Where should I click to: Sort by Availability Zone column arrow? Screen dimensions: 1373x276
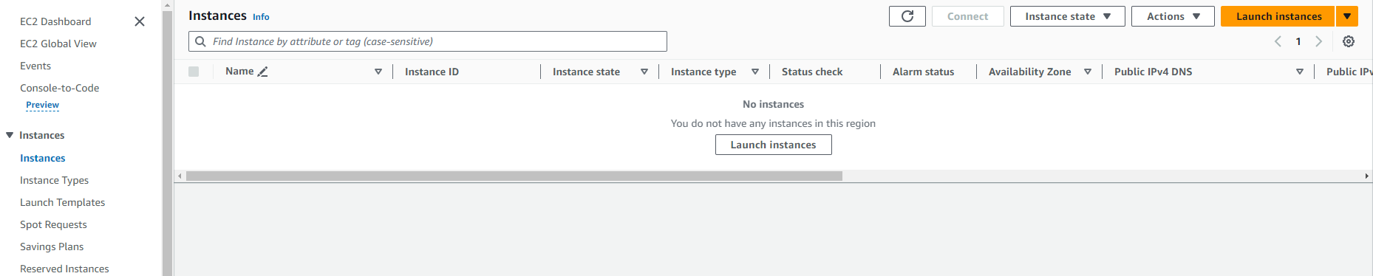pyautogui.click(x=1088, y=72)
